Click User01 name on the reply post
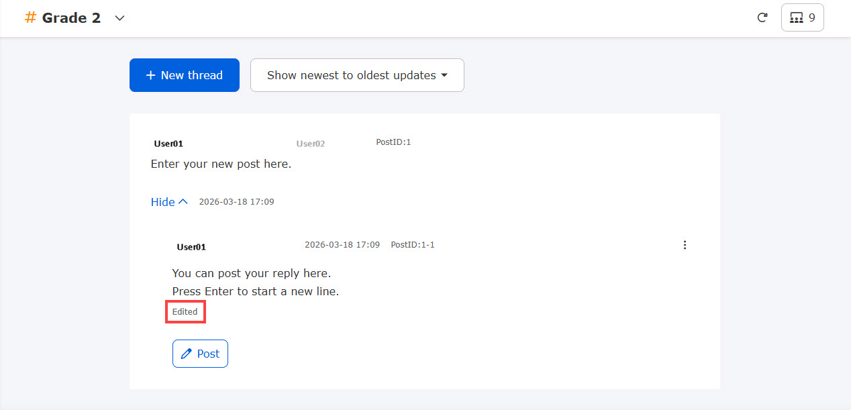Image resolution: width=851 pixels, height=410 pixels. click(x=191, y=247)
